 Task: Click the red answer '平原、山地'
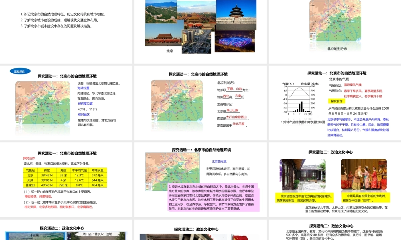click(x=234, y=89)
